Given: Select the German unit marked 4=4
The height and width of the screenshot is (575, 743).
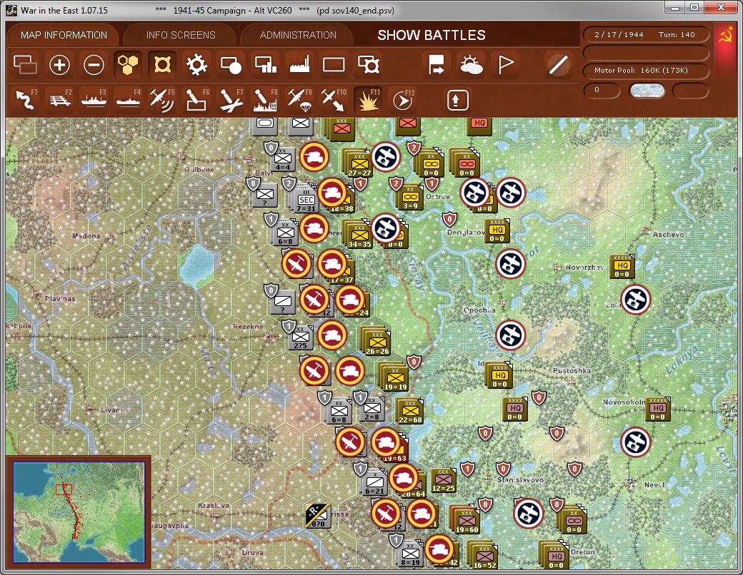Looking at the screenshot, I should click(x=283, y=160).
